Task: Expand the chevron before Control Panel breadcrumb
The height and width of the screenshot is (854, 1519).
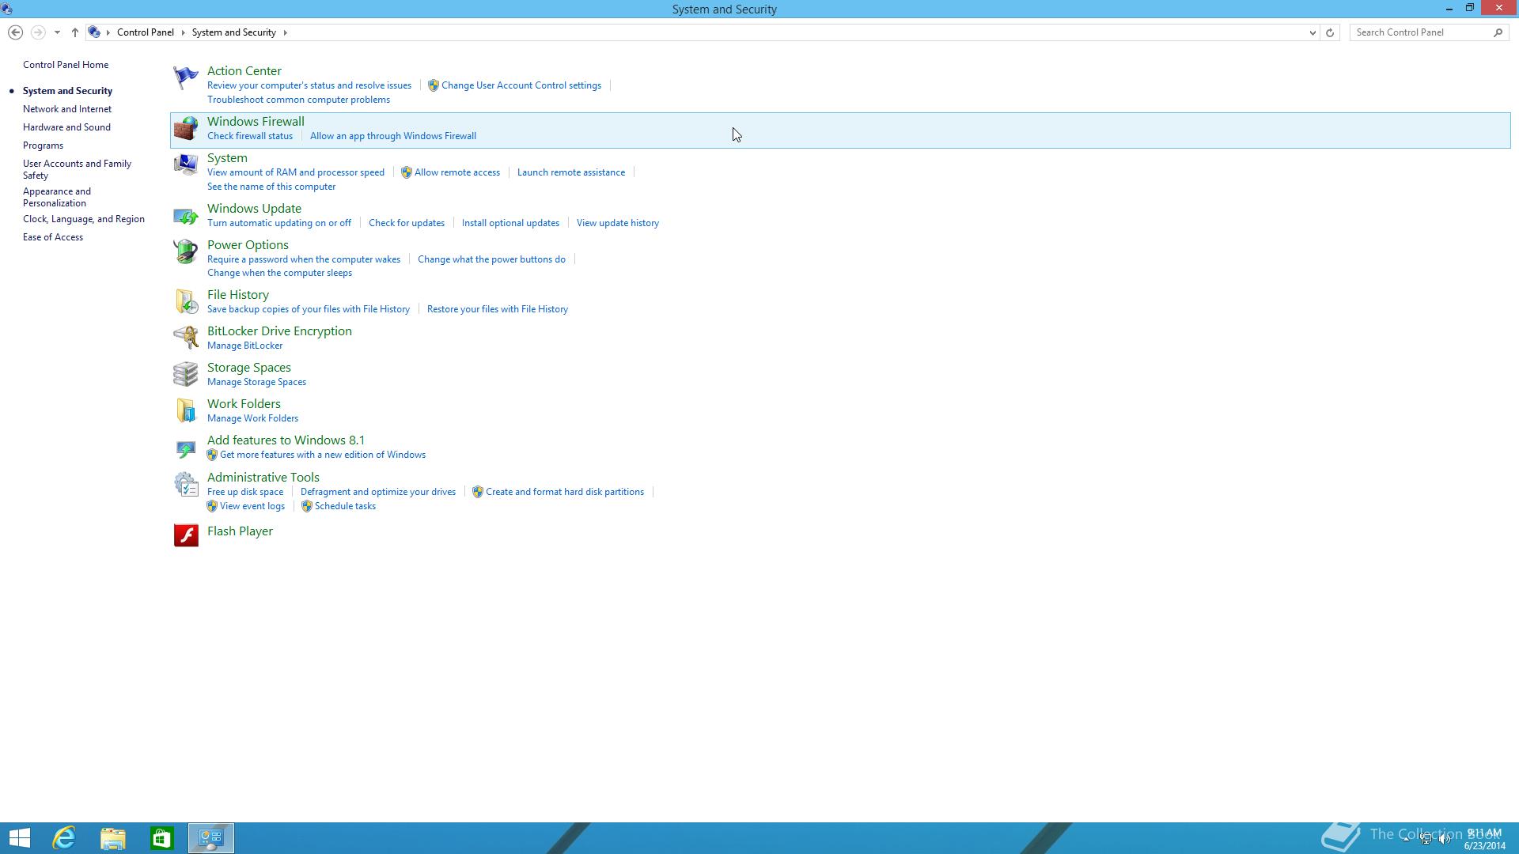Action: tap(108, 32)
